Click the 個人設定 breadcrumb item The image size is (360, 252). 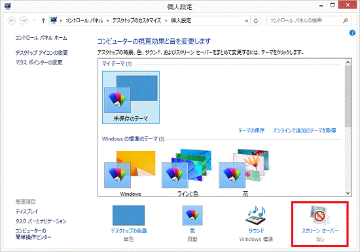pos(181,21)
